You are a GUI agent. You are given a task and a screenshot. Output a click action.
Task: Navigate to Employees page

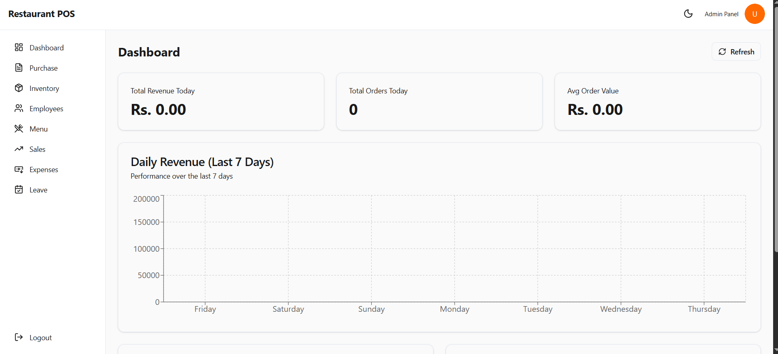46,109
